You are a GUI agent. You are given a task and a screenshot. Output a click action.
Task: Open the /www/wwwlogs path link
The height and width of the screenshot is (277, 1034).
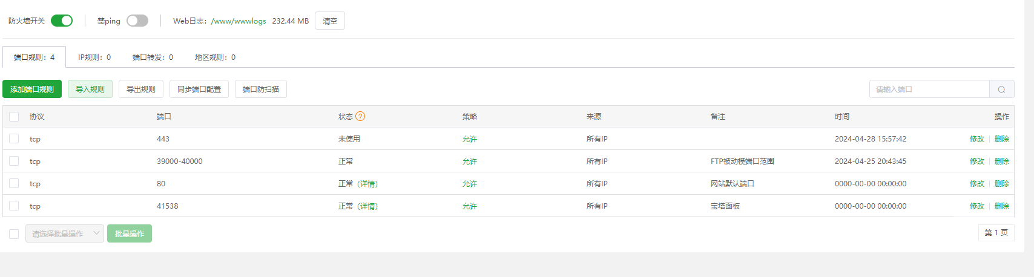click(x=239, y=21)
